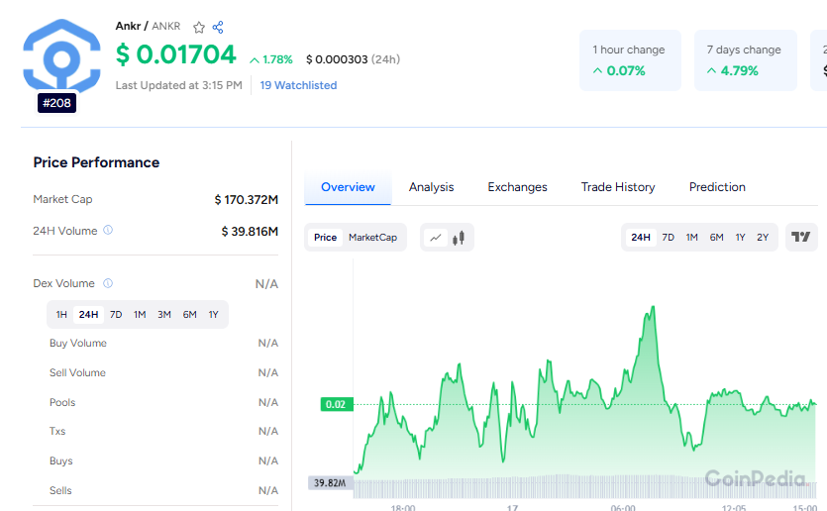Click the 7 days change card
This screenshot has width=827, height=511.
pos(745,60)
